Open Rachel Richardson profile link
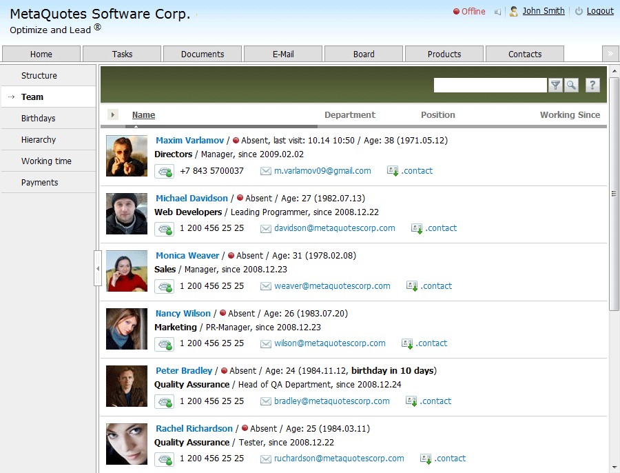 [x=194, y=429]
